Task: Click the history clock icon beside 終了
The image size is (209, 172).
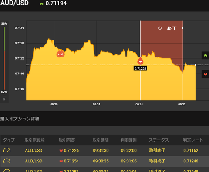Action: point(160,28)
